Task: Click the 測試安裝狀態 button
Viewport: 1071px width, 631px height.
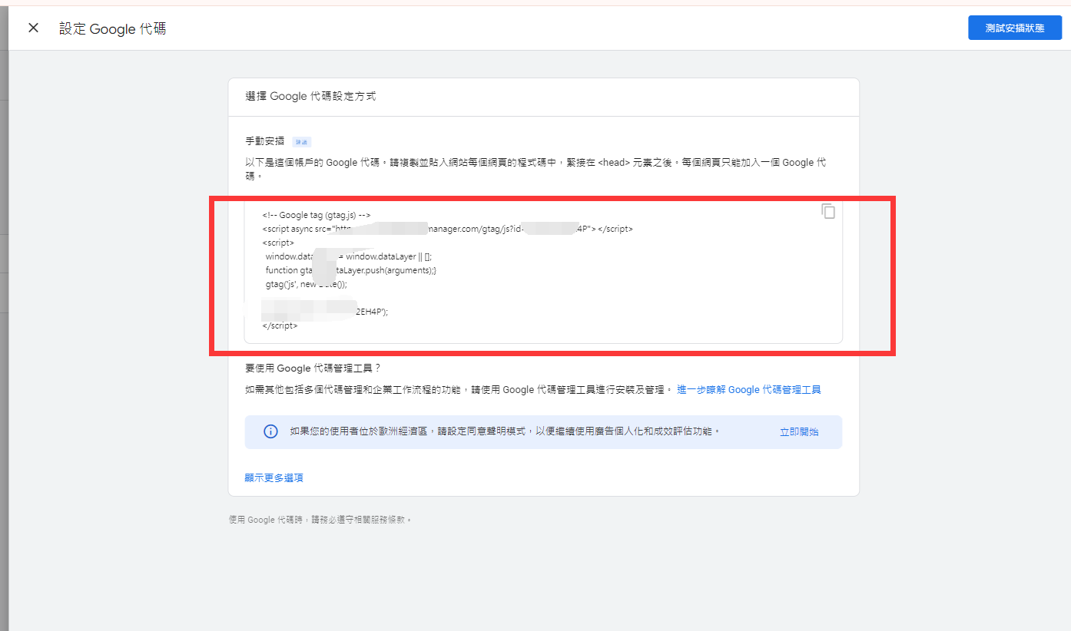Action: pos(1014,28)
